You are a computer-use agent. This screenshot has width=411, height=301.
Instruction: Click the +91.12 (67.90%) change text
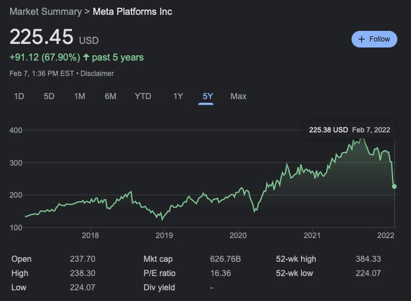click(45, 58)
